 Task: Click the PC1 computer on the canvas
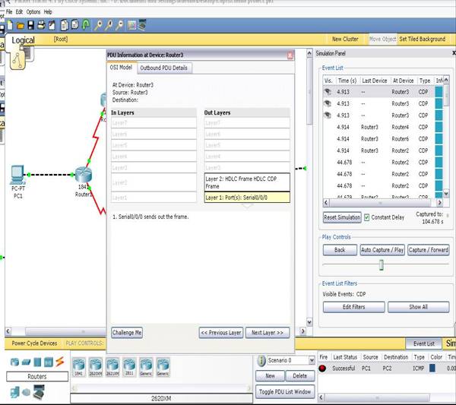tap(17, 175)
